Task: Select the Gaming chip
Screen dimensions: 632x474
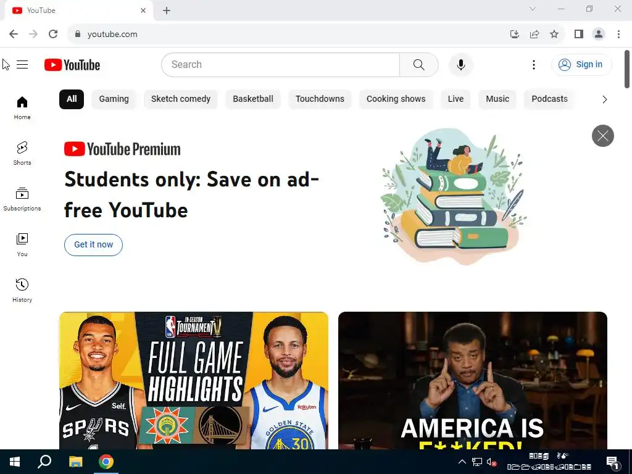Action: click(x=114, y=99)
